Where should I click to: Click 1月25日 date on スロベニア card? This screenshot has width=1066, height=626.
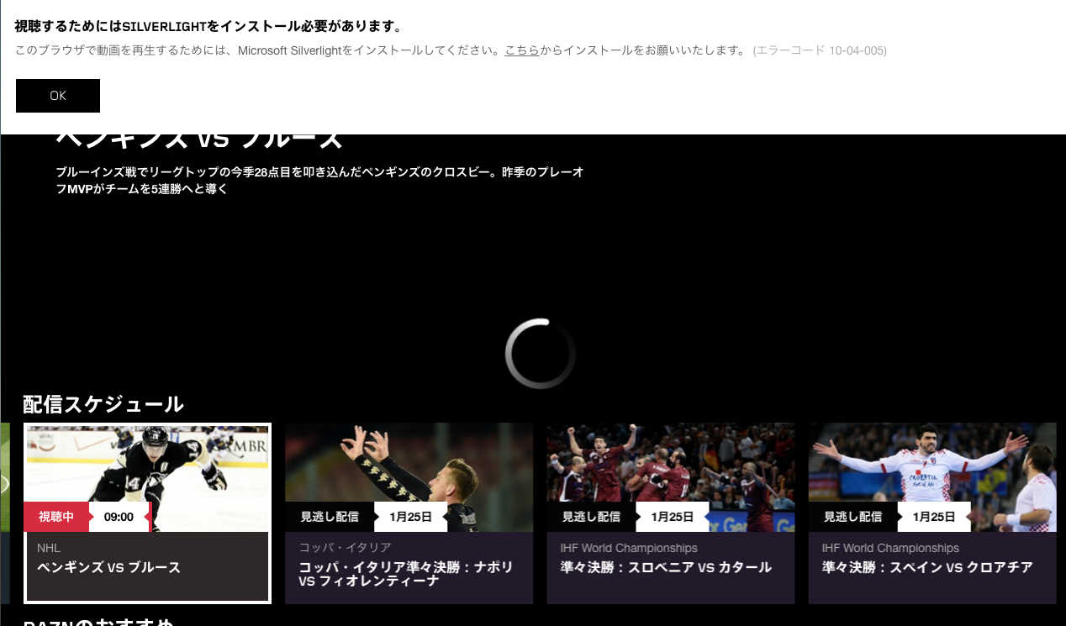click(x=673, y=517)
